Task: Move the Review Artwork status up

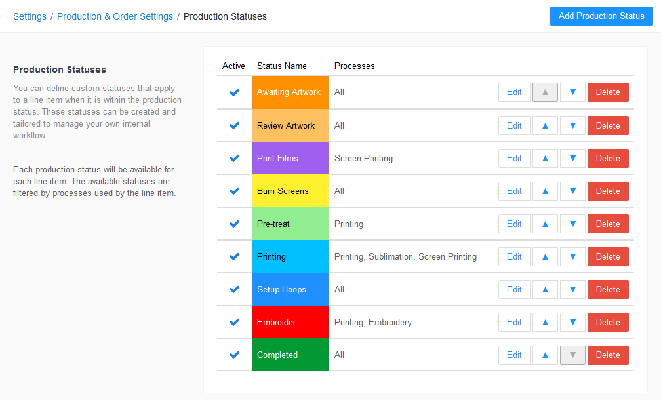Action: (x=545, y=125)
